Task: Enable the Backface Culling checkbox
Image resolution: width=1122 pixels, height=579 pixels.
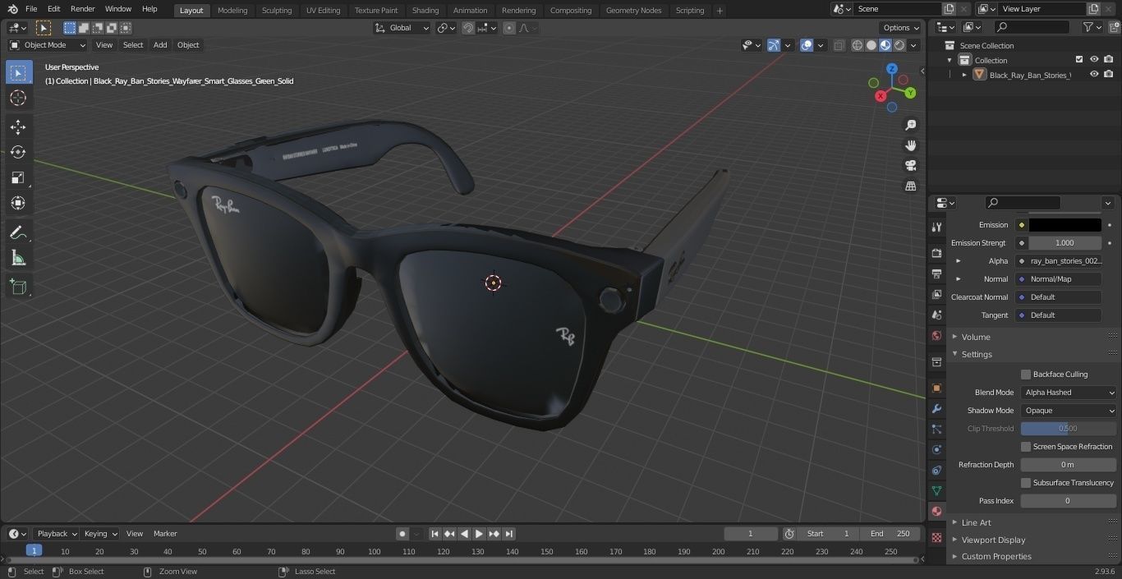Action: pyautogui.click(x=1026, y=375)
